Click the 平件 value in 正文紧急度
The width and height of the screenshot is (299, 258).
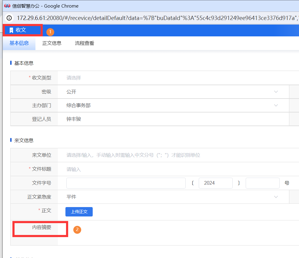71,197
